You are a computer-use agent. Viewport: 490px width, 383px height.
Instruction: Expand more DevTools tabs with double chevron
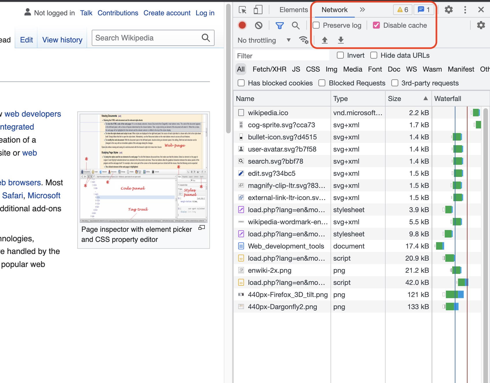click(x=363, y=10)
